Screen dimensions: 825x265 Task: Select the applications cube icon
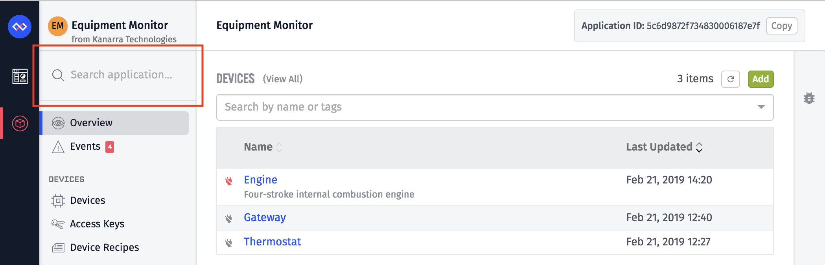20,123
